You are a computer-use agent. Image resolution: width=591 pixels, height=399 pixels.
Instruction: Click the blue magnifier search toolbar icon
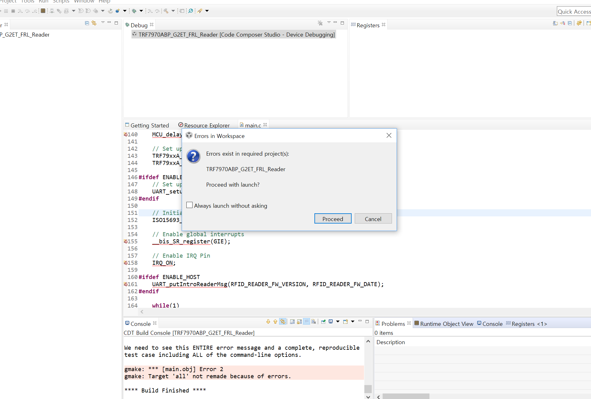[191, 11]
